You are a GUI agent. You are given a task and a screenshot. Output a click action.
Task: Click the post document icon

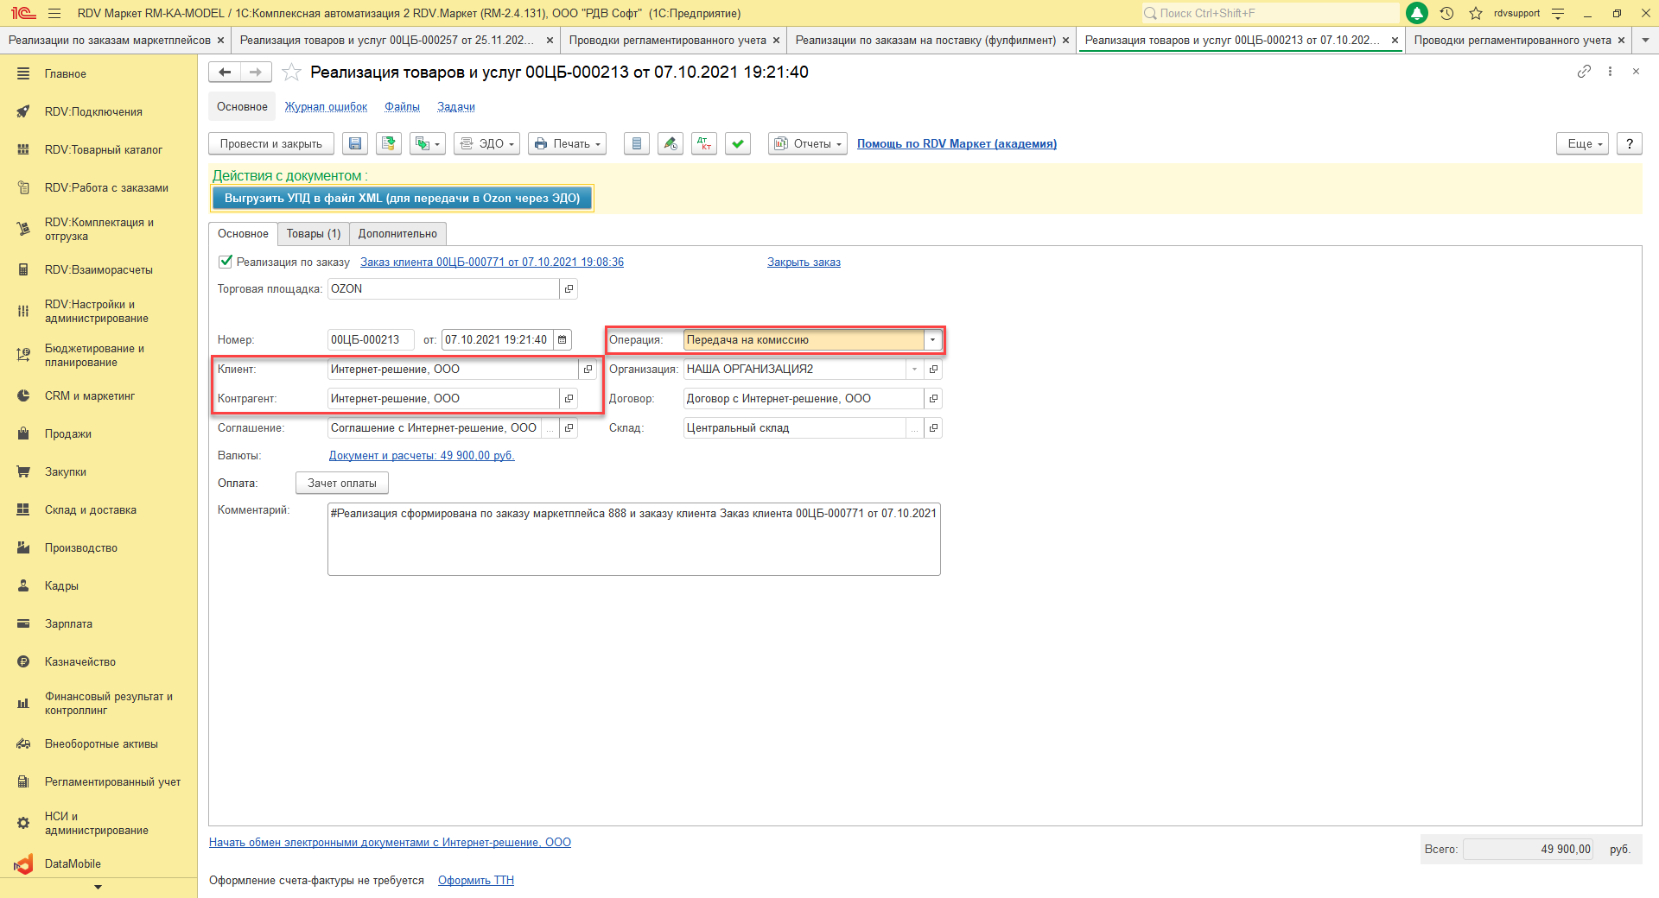(x=389, y=144)
